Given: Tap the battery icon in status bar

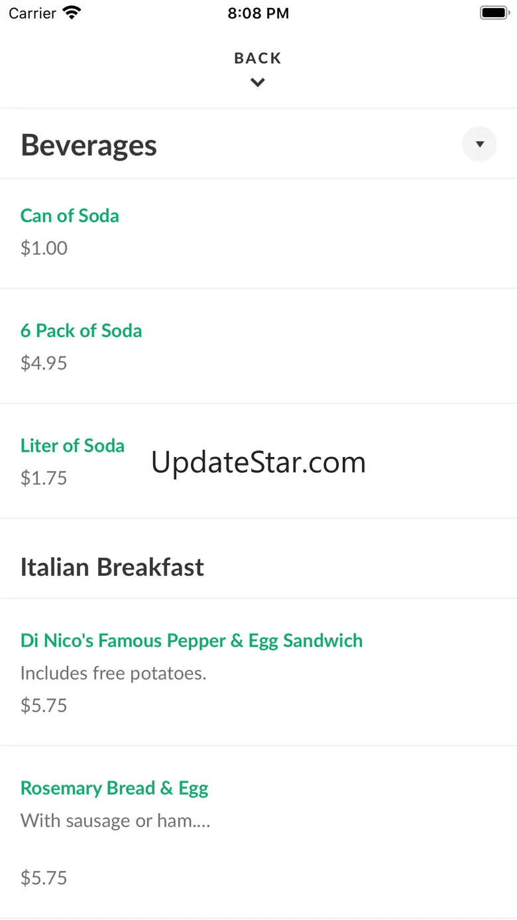Looking at the screenshot, I should tap(493, 13).
